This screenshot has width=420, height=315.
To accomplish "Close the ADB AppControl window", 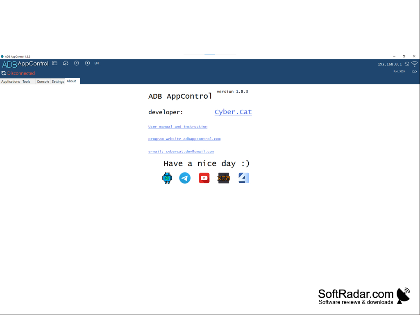I will [414, 56].
